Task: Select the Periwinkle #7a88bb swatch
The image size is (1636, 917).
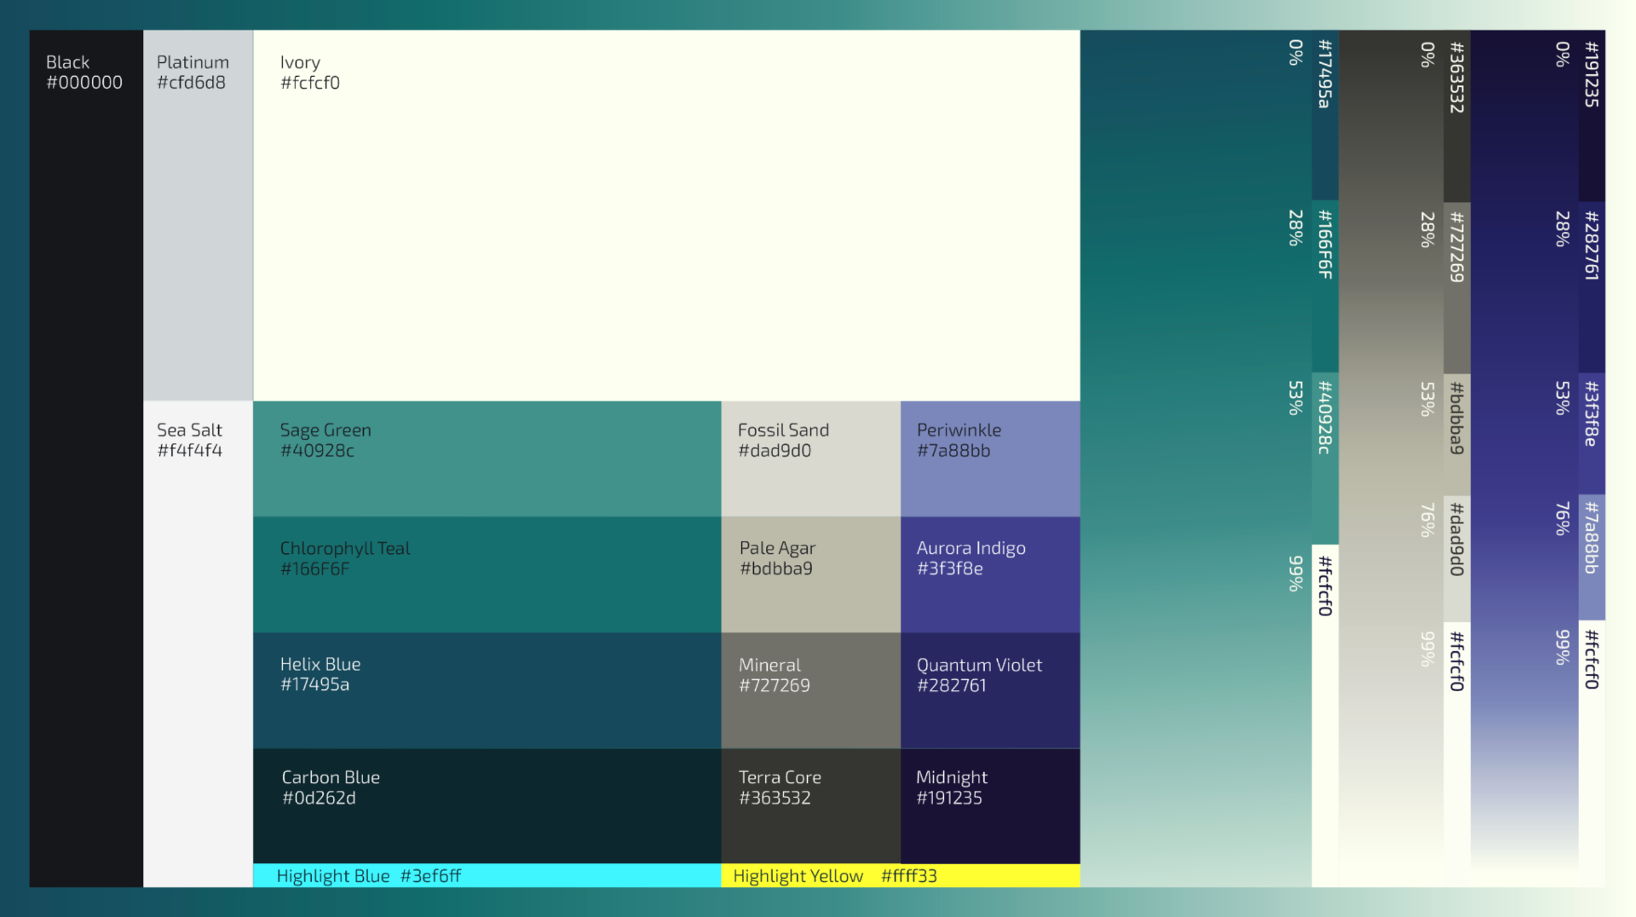Action: coord(990,458)
